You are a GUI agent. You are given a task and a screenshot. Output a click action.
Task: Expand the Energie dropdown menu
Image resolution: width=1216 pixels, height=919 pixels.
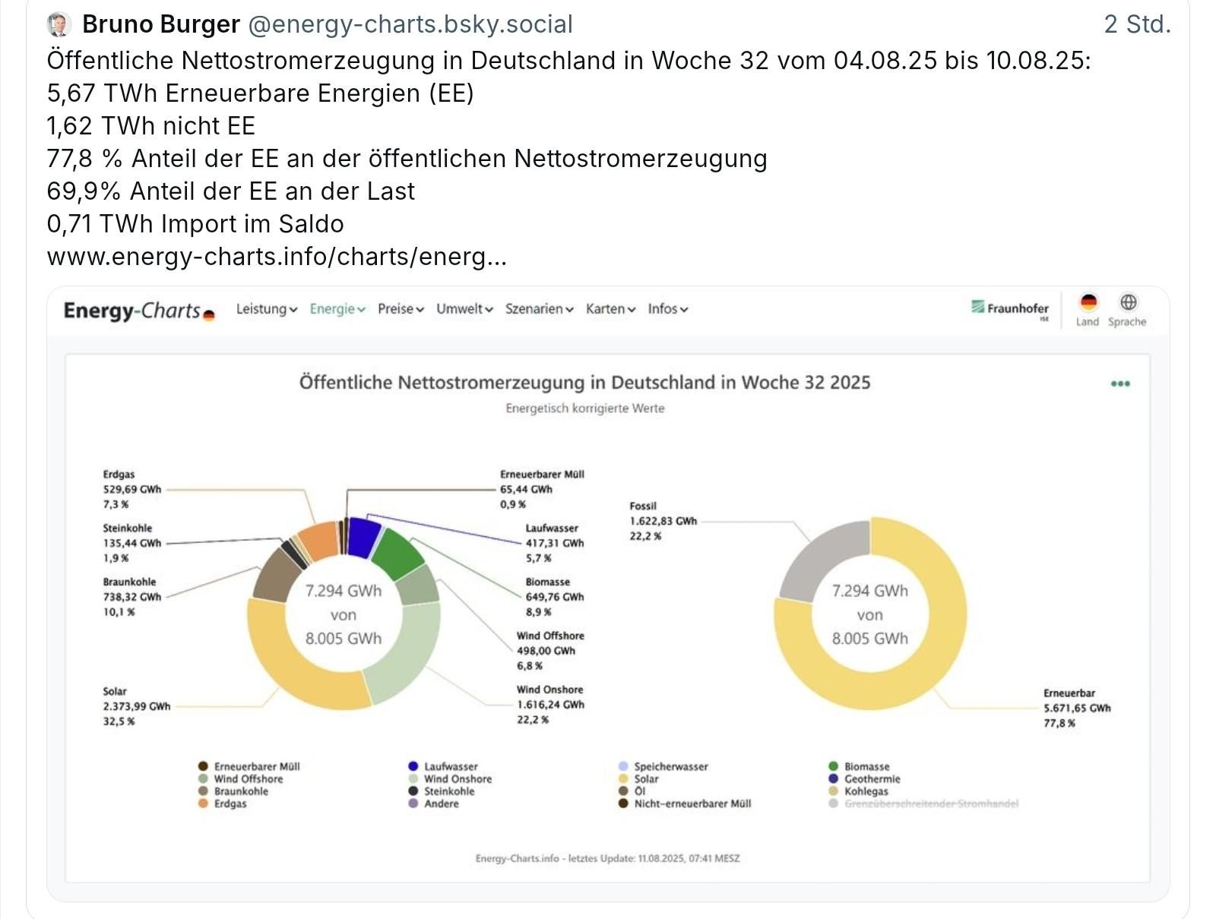[x=333, y=309]
